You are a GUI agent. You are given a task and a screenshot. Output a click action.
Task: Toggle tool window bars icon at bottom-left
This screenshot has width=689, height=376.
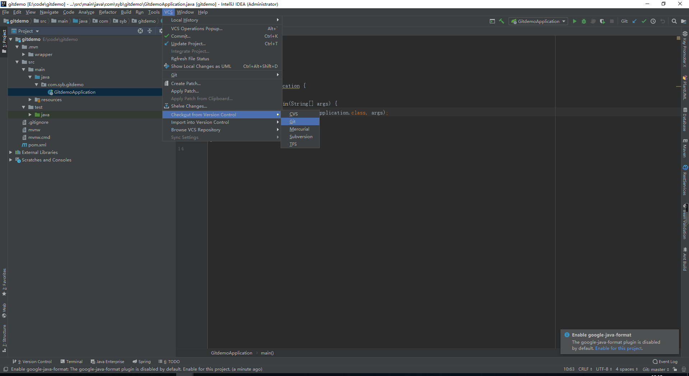[6, 369]
